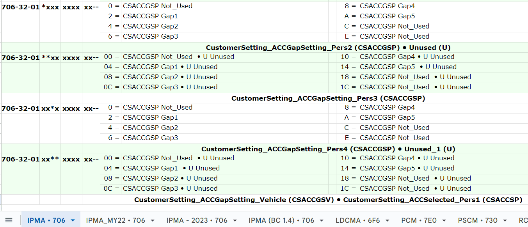Screen dimensions: 528x227
Task: Select the CustomerSetting_ACCGapSetting_Pers3 (CSACCGSP) header cell
Action: 328,98
